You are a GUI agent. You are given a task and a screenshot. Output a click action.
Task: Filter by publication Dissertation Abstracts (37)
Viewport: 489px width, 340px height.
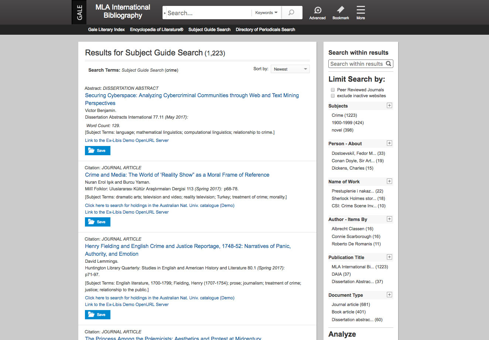[x=357, y=282]
